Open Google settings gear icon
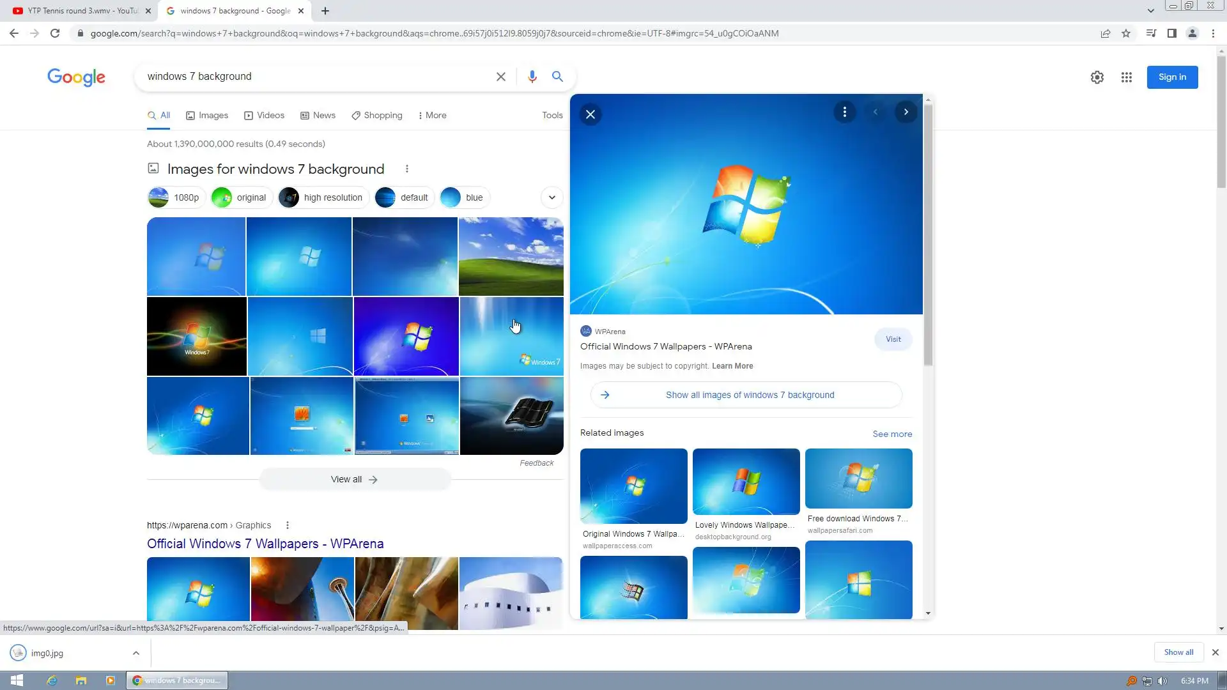The image size is (1227, 690). pyautogui.click(x=1097, y=77)
